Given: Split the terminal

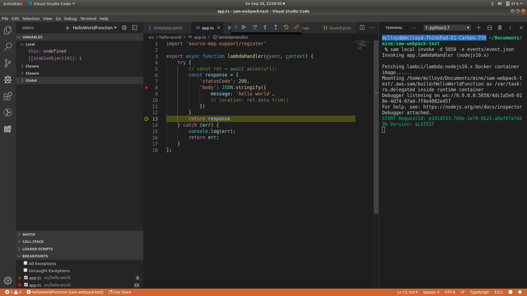Looking at the screenshot, I should (489, 27).
